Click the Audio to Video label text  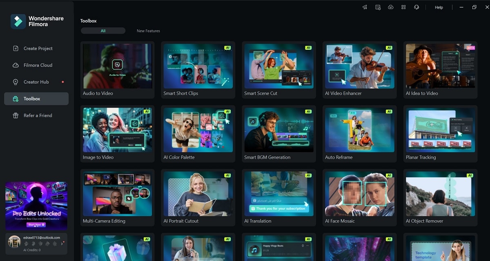(x=98, y=93)
